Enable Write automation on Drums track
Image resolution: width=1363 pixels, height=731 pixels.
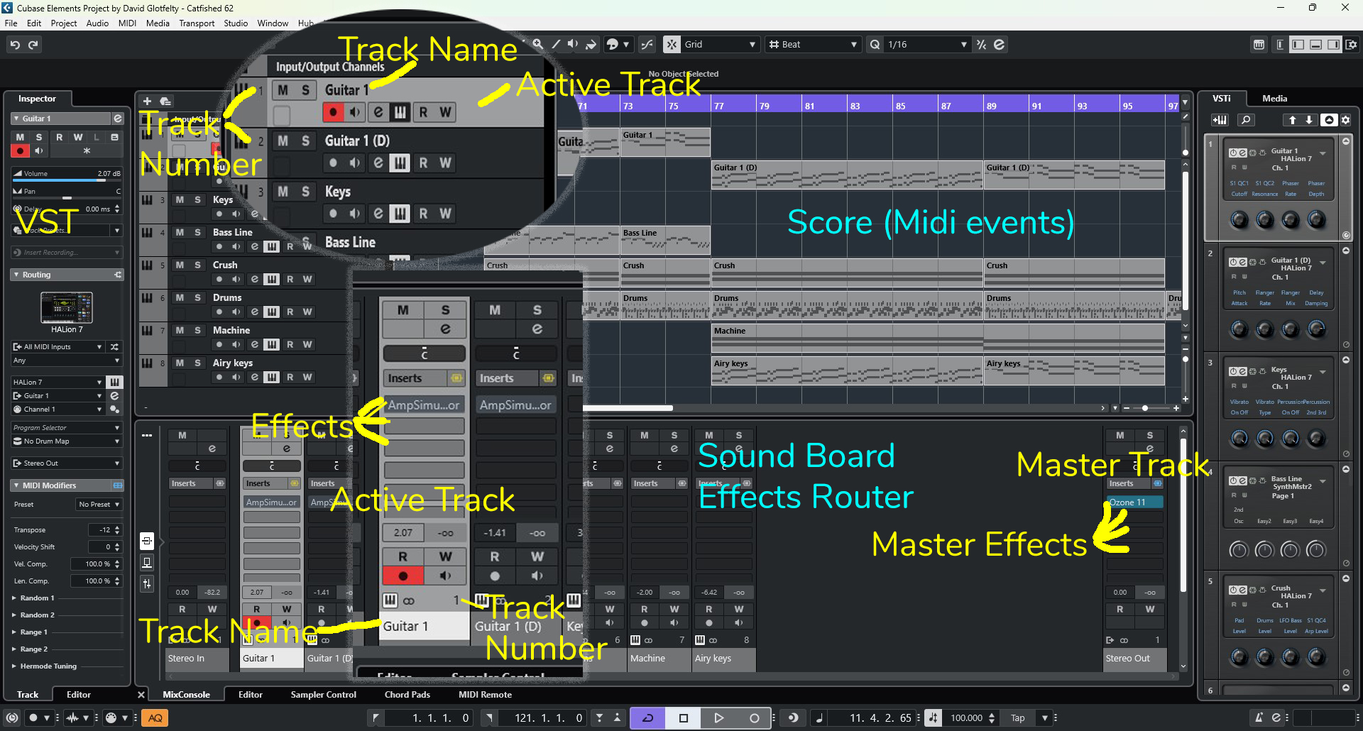click(x=307, y=312)
